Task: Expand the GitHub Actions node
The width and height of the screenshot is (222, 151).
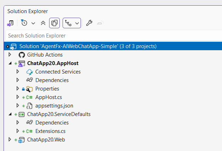Action: pyautogui.click(x=10, y=55)
